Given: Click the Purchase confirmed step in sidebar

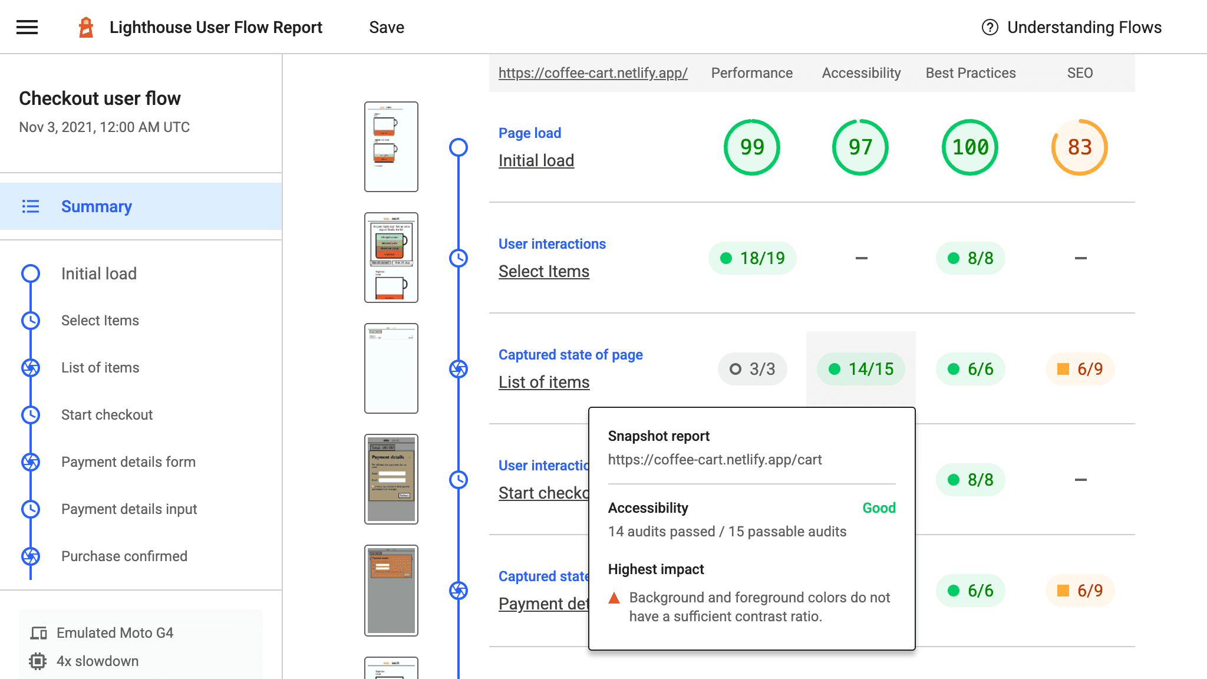Looking at the screenshot, I should tap(124, 556).
